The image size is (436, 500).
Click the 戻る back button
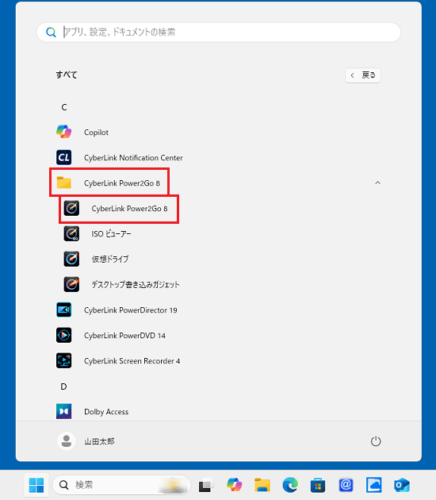click(363, 75)
